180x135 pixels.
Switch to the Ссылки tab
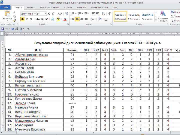pos(68,7)
